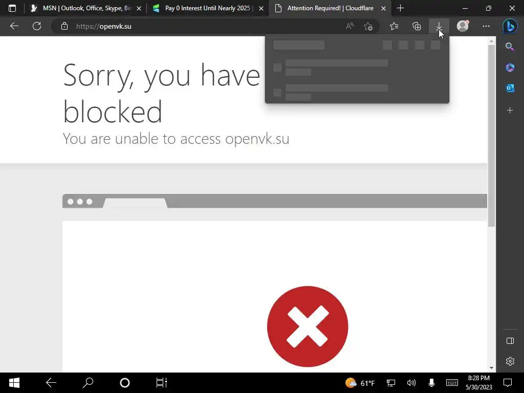Open the Outlook sidebar icon

pyautogui.click(x=510, y=88)
